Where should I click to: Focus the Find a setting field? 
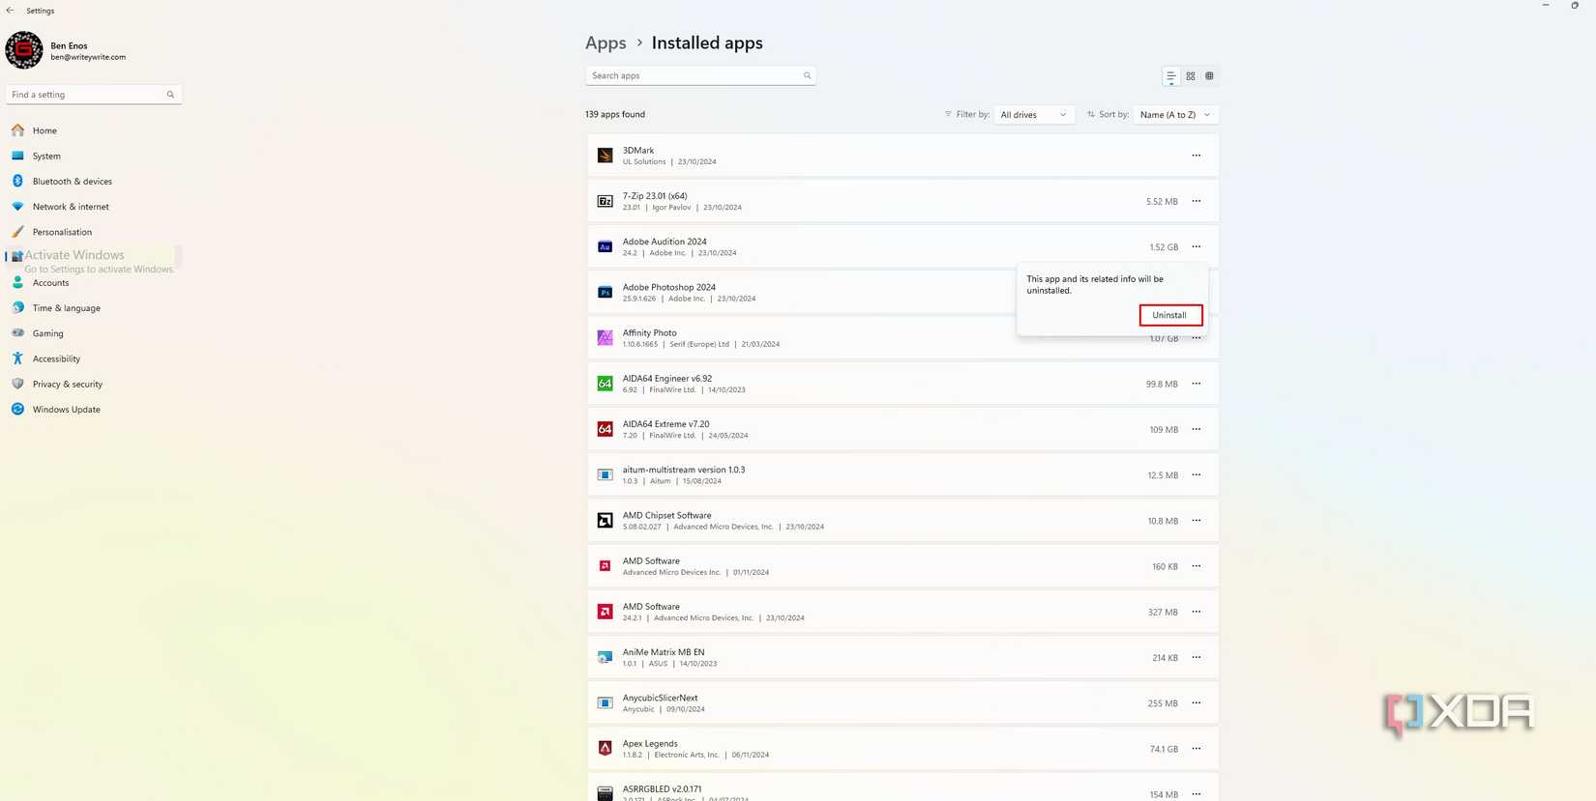click(93, 95)
